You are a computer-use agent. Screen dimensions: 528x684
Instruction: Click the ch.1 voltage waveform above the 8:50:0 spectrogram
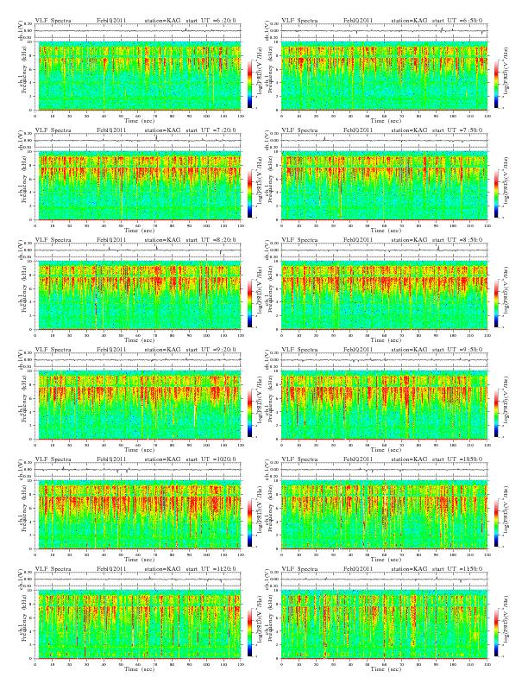click(384, 250)
